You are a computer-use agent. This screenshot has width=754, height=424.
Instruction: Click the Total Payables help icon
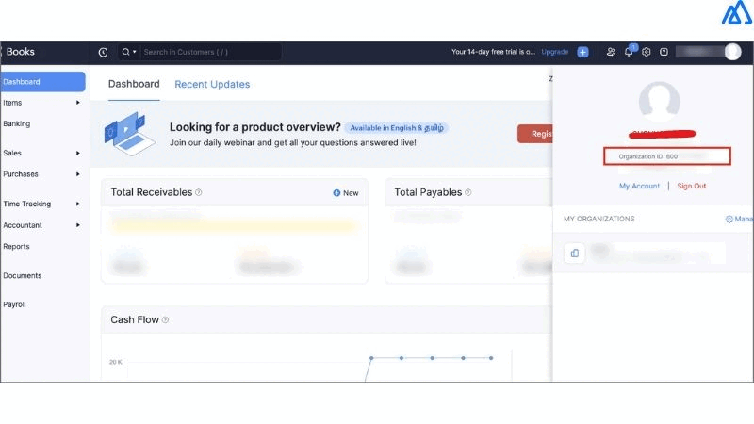point(468,192)
